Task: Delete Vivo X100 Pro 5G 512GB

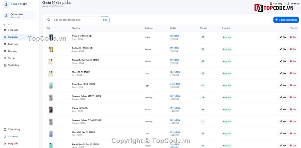Action: 293,134
